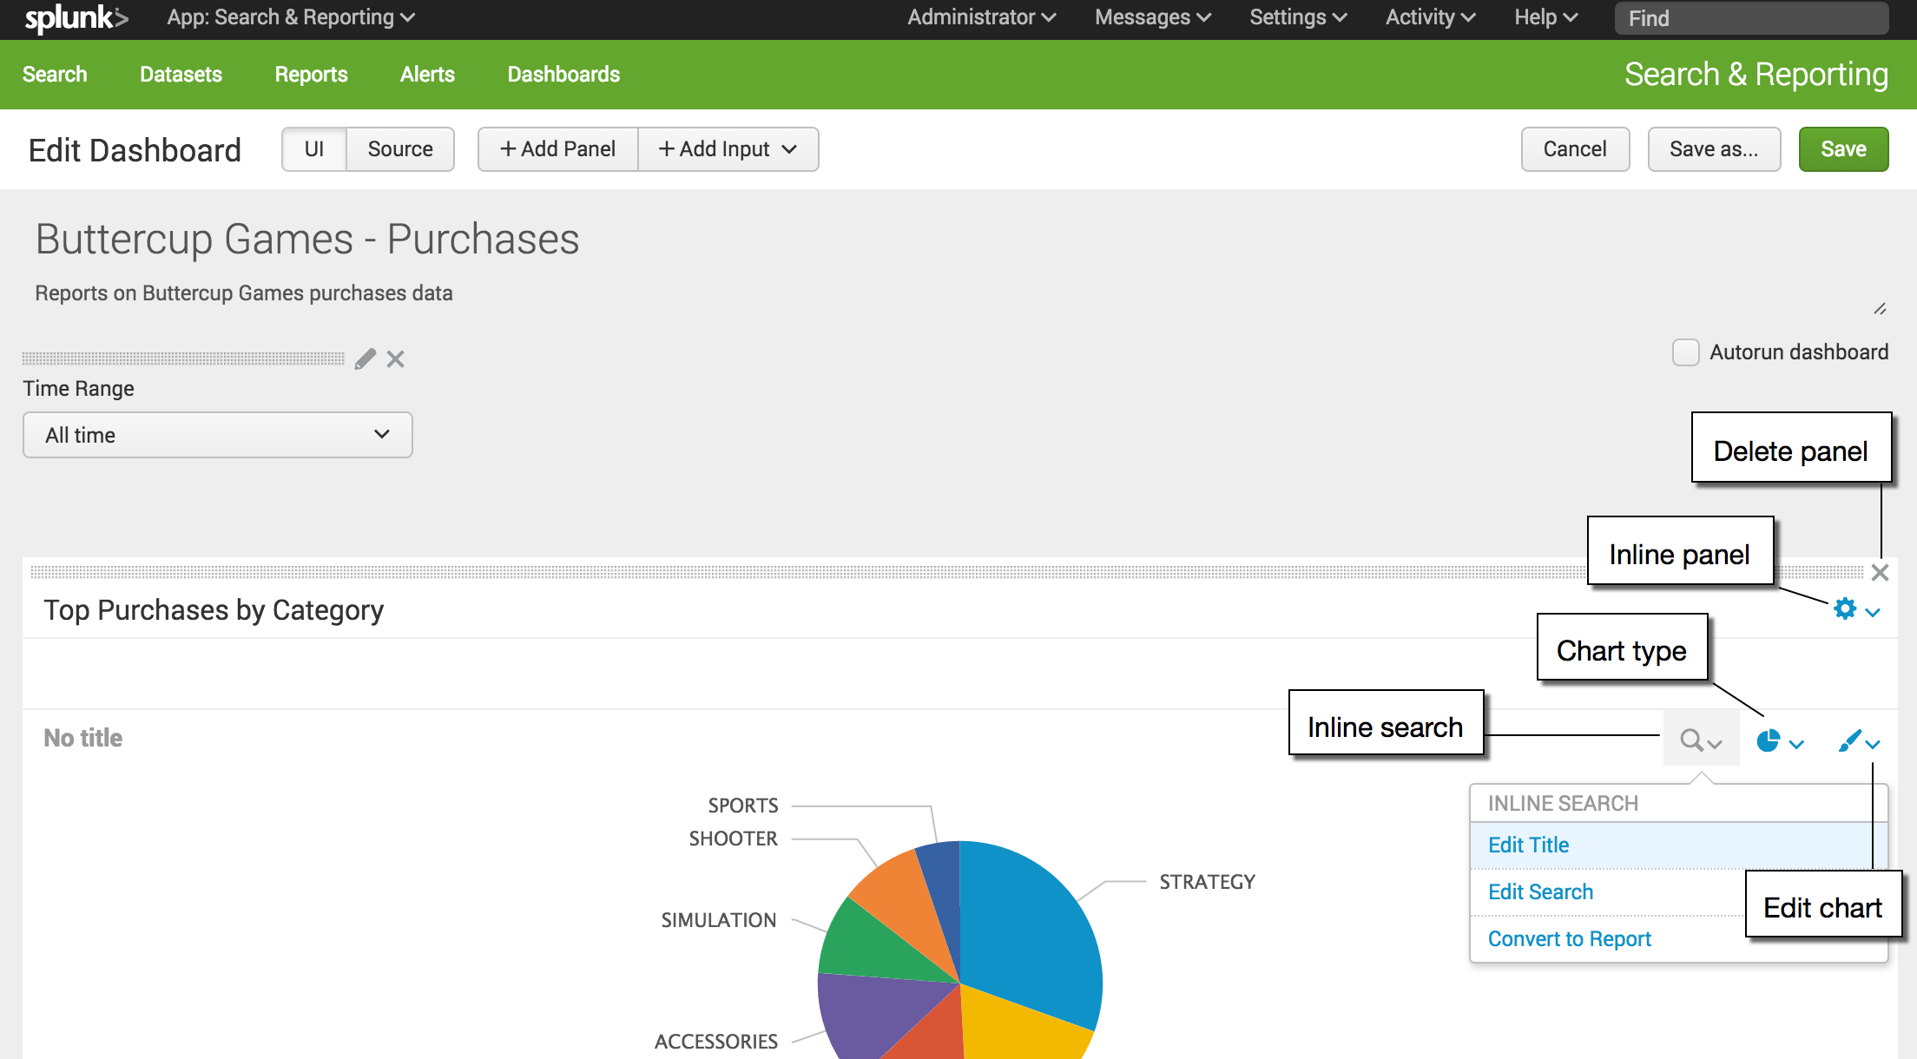Open the App: Search & Reporting dropdown
Screen dimensions: 1917x1059
tap(291, 17)
